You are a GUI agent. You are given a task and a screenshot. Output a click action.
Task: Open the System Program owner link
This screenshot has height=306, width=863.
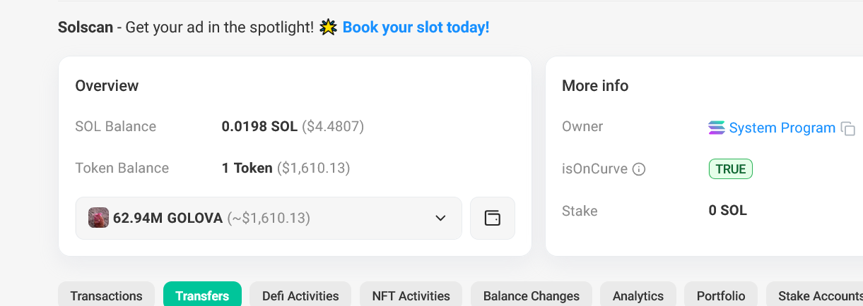782,128
